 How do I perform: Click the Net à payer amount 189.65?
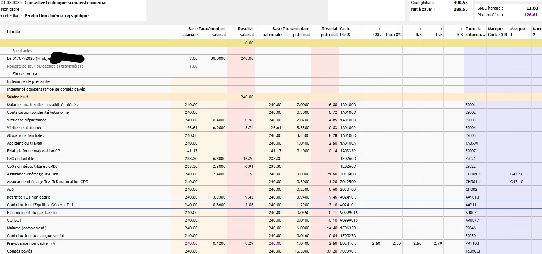pos(460,9)
